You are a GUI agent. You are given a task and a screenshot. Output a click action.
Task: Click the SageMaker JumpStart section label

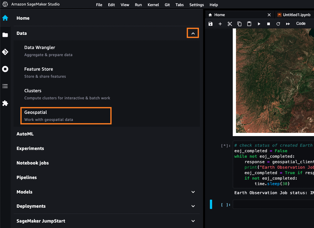pos(41,221)
